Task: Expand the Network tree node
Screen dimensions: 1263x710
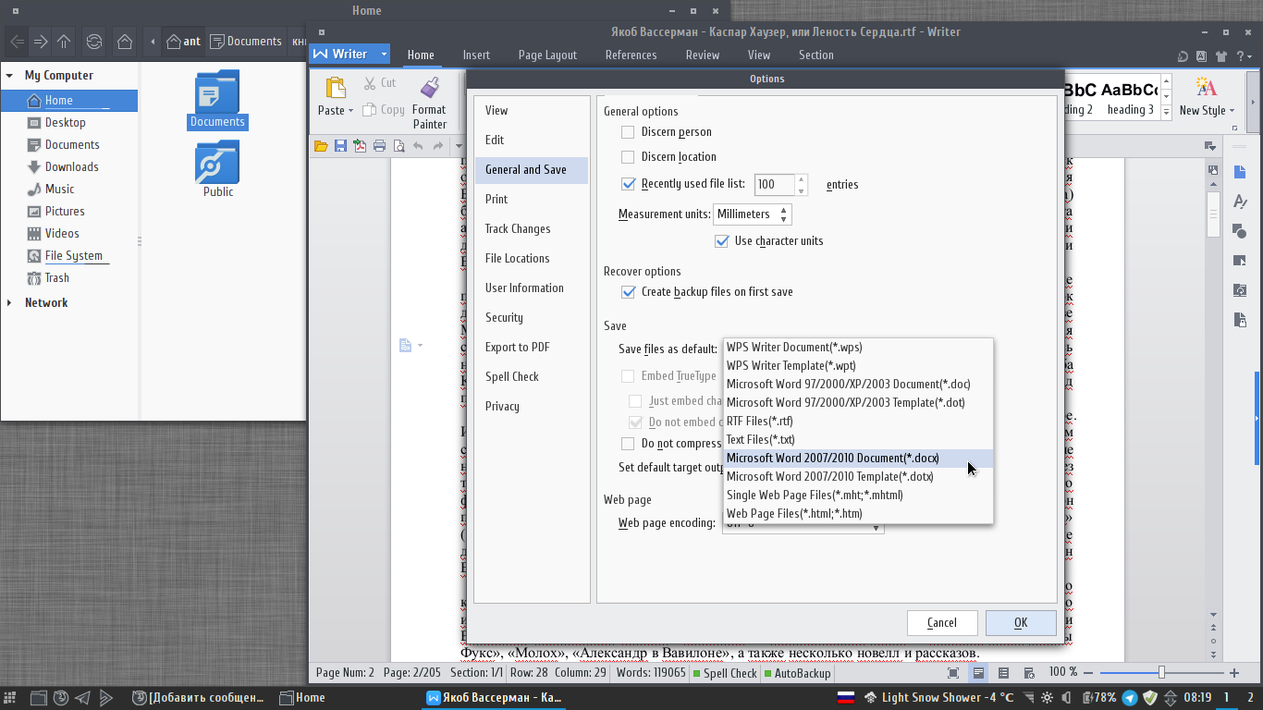Action: click(x=9, y=303)
